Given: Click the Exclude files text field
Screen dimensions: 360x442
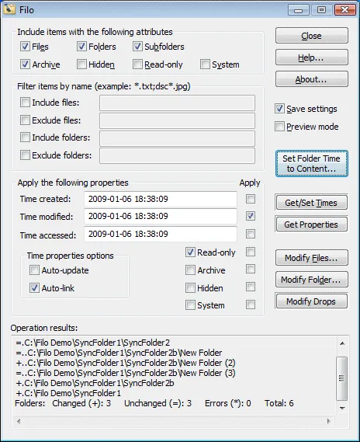Looking at the screenshot, I should click(x=177, y=120).
